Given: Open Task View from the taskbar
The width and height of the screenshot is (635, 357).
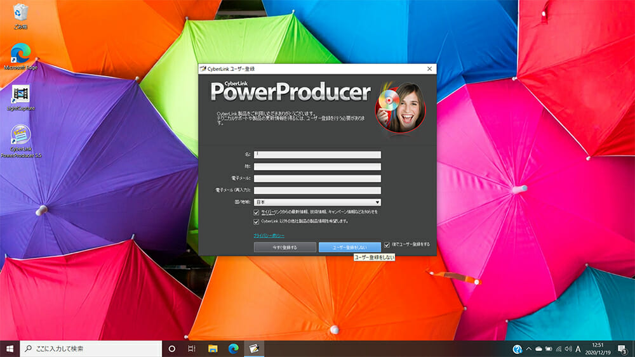Looking at the screenshot, I should click(192, 349).
